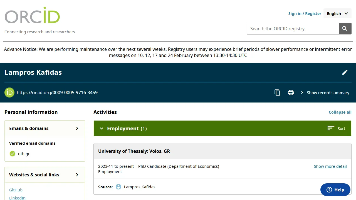The image size is (356, 200).
Task: Expand the Emails & domains section
Action: click(77, 128)
